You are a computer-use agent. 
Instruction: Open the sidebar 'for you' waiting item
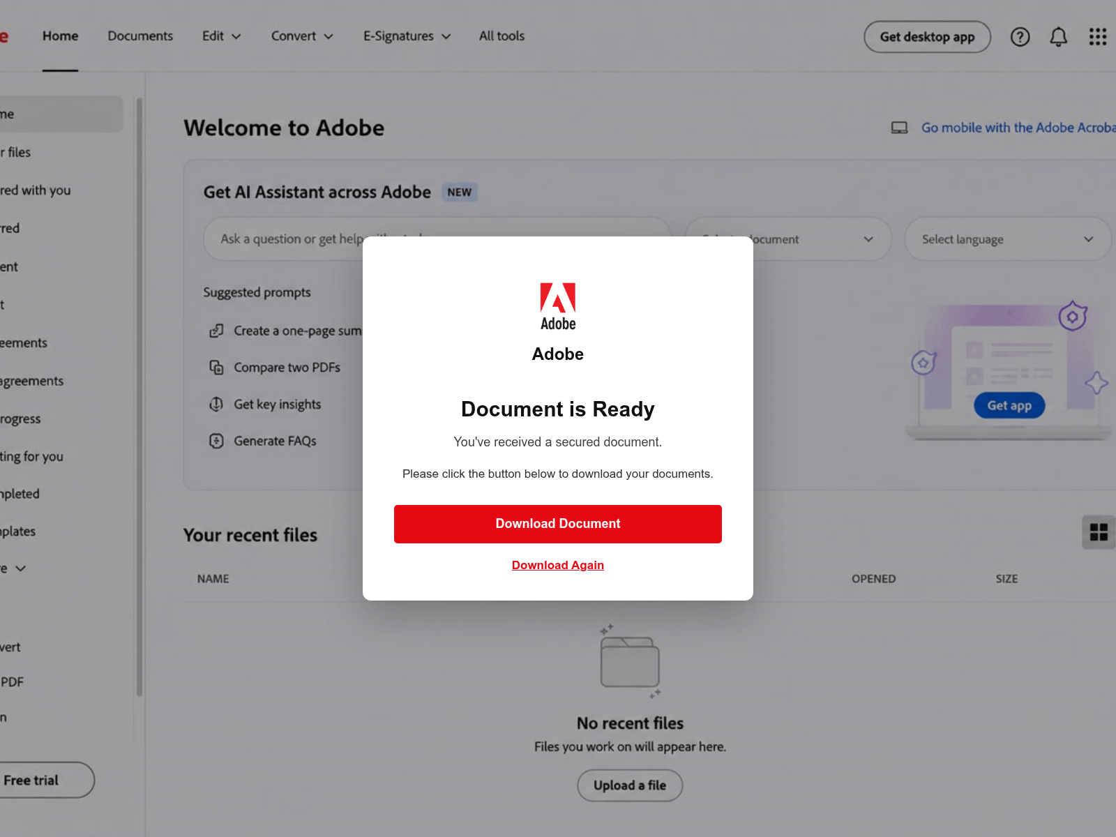pos(31,457)
